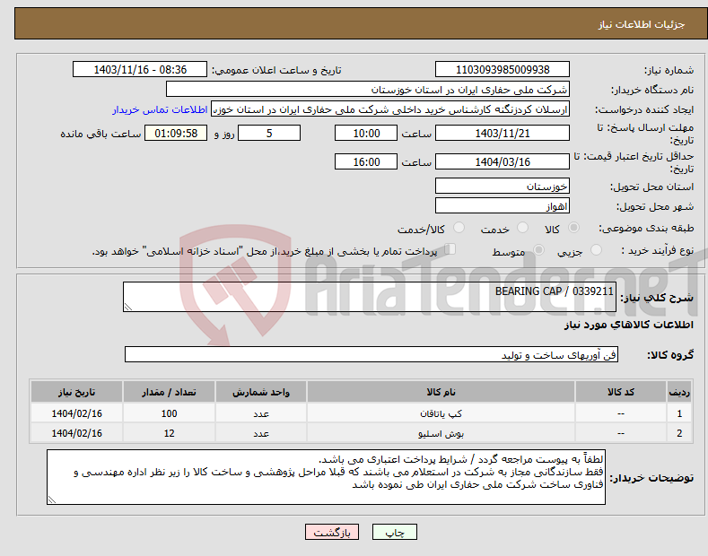Click the buyer notes text area

326,477
